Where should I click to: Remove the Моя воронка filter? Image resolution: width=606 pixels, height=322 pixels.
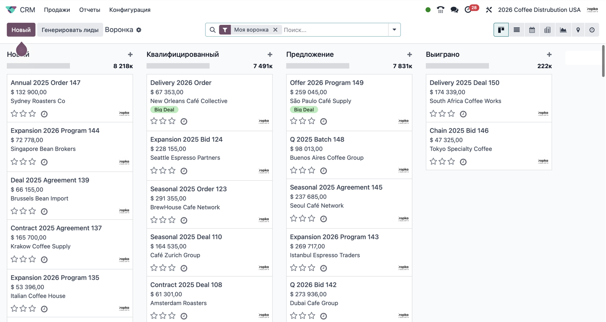click(275, 30)
